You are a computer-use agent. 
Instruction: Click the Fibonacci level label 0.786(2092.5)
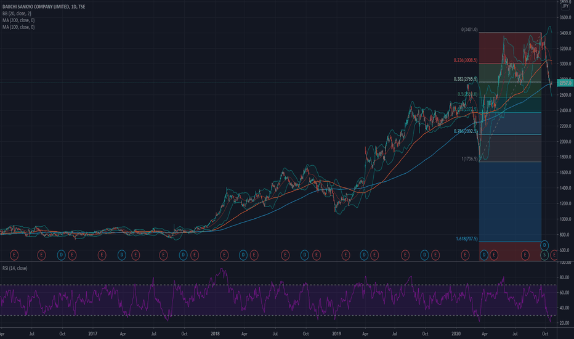466,131
